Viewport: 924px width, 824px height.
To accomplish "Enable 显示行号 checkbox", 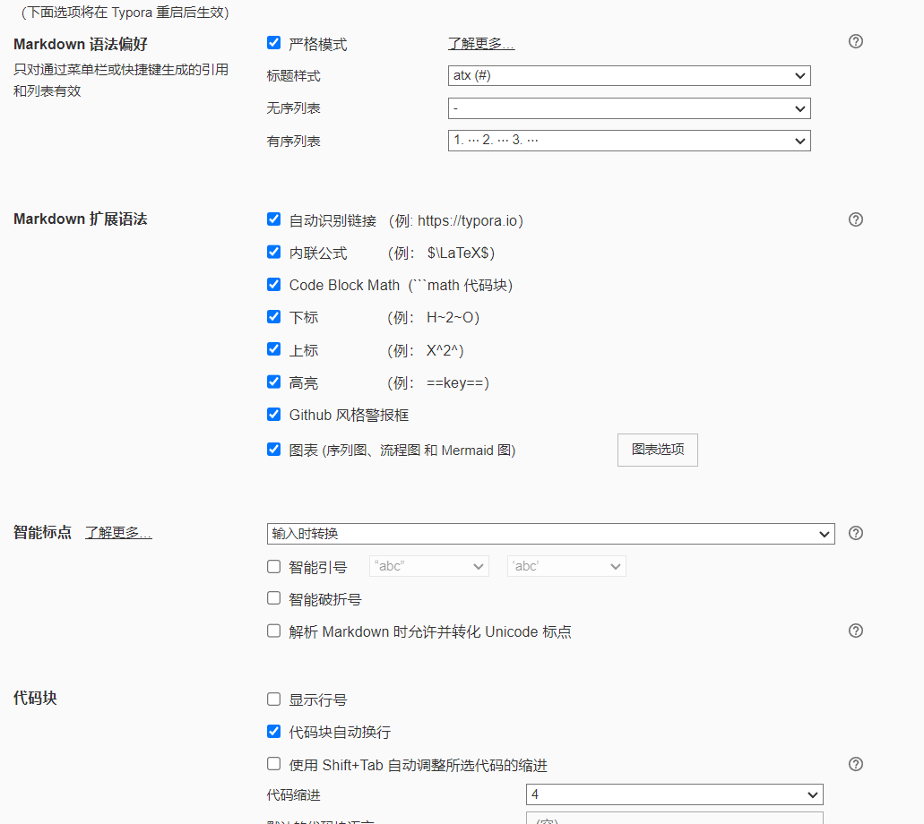I will 273,700.
